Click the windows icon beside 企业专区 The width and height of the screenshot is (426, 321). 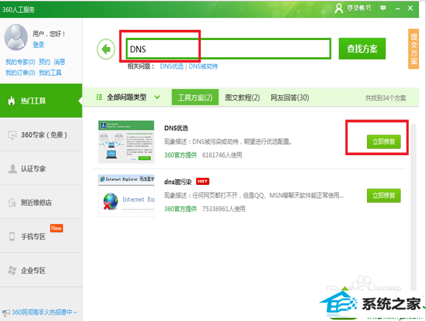click(12, 270)
